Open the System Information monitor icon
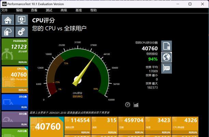209x137 pixels. pos(22,20)
